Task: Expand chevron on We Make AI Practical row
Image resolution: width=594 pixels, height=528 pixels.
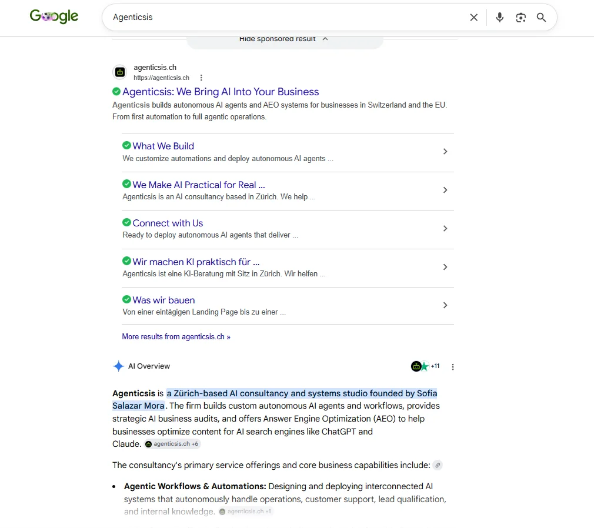Action: [x=445, y=190]
